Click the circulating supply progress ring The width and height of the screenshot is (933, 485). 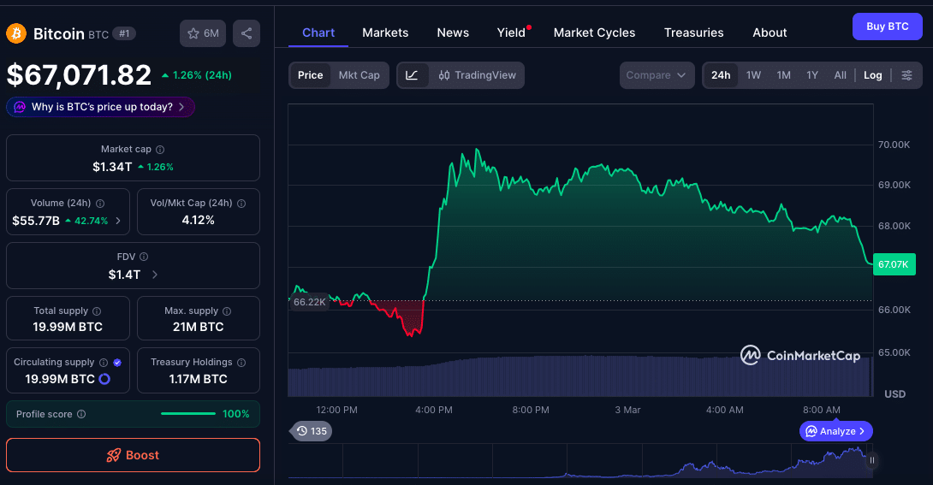point(104,379)
